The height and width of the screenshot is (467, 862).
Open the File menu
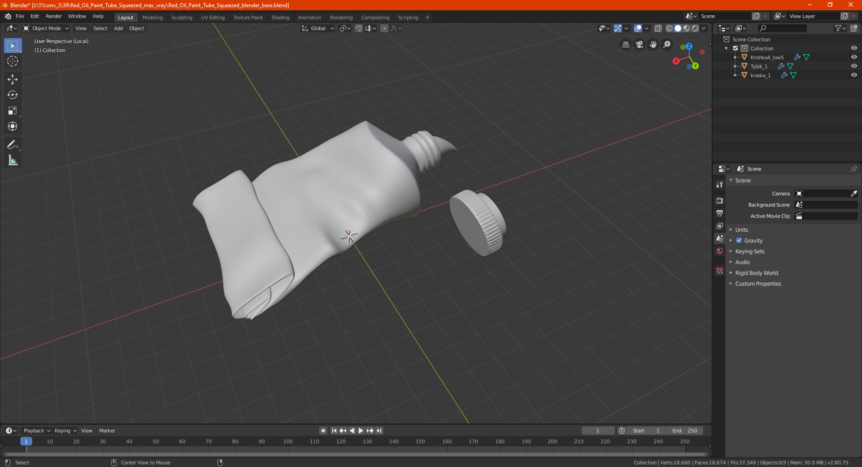click(20, 16)
